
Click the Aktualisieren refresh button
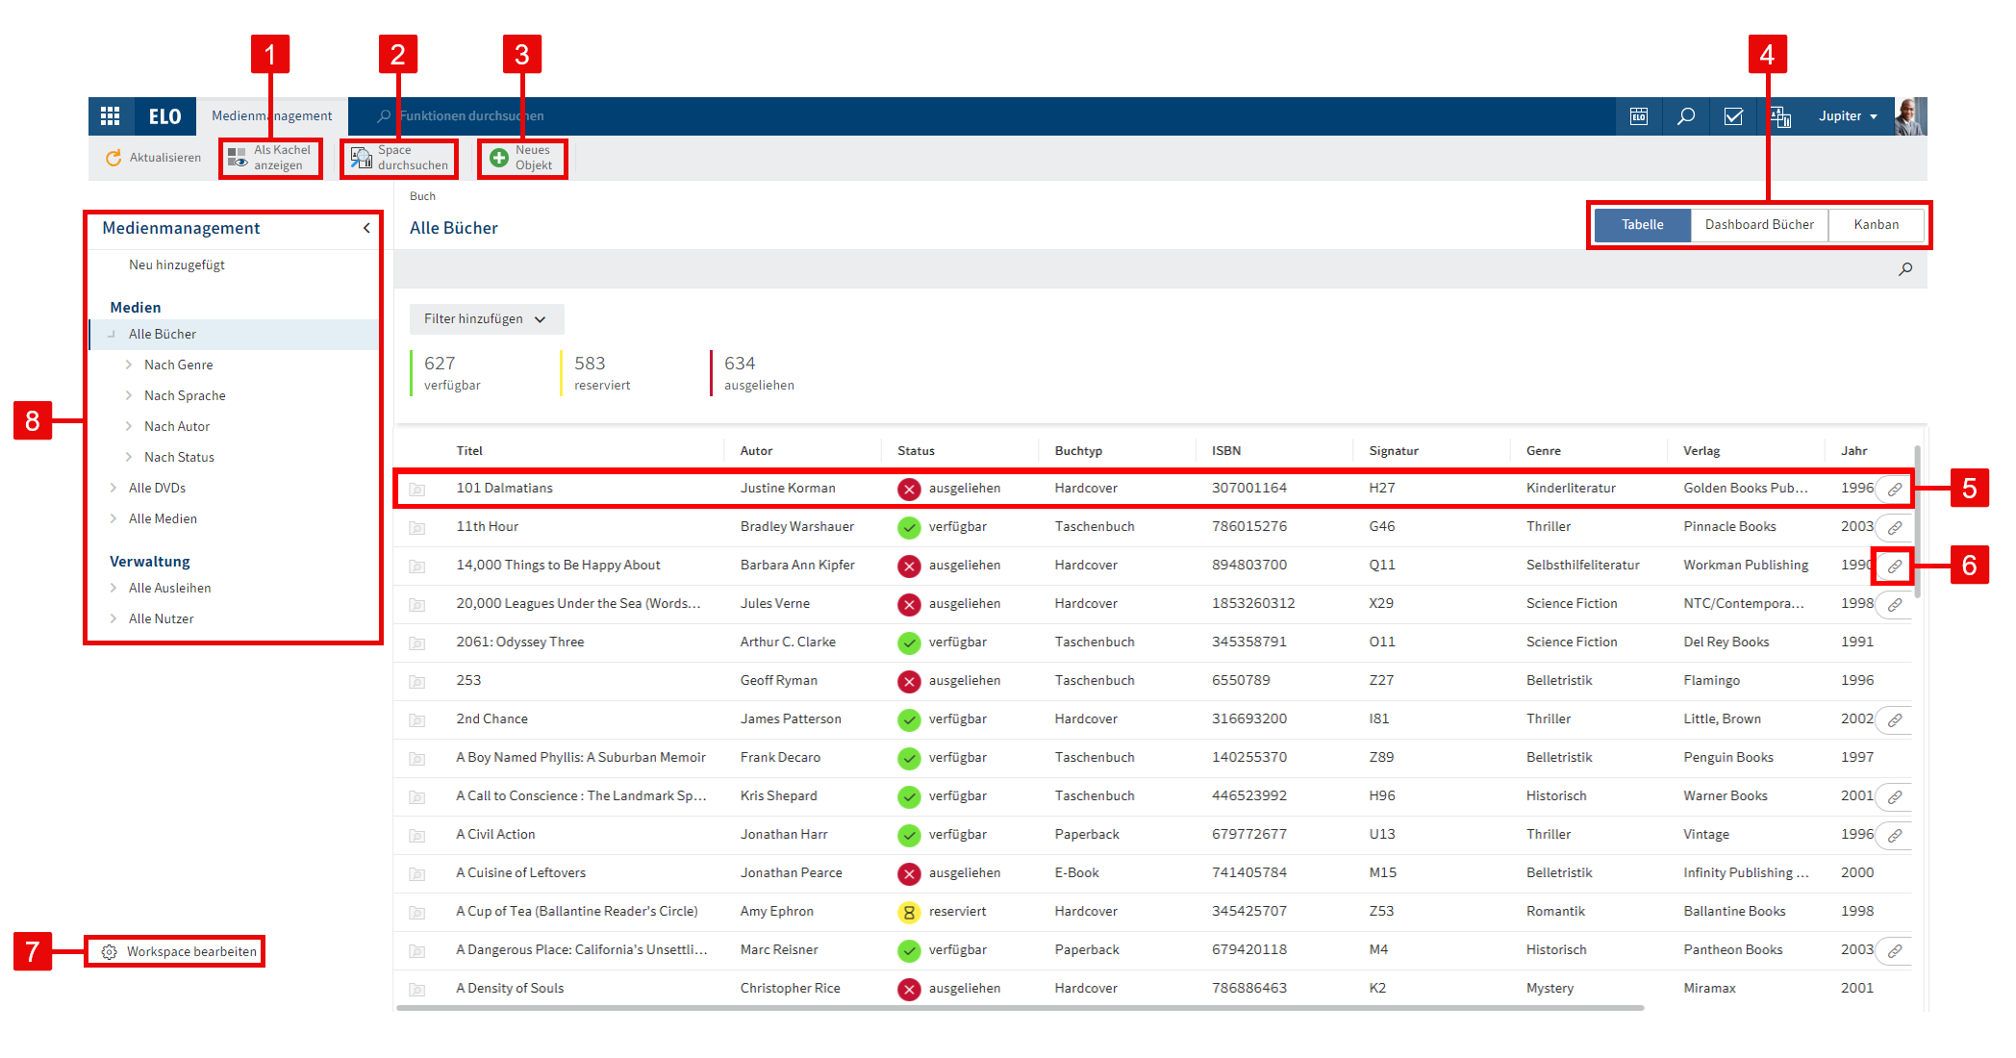tap(154, 158)
